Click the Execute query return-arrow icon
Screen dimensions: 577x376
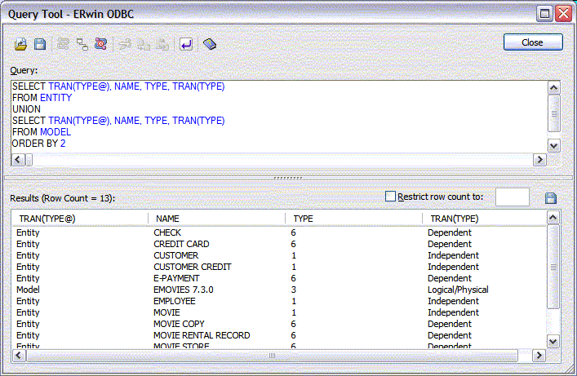point(185,44)
